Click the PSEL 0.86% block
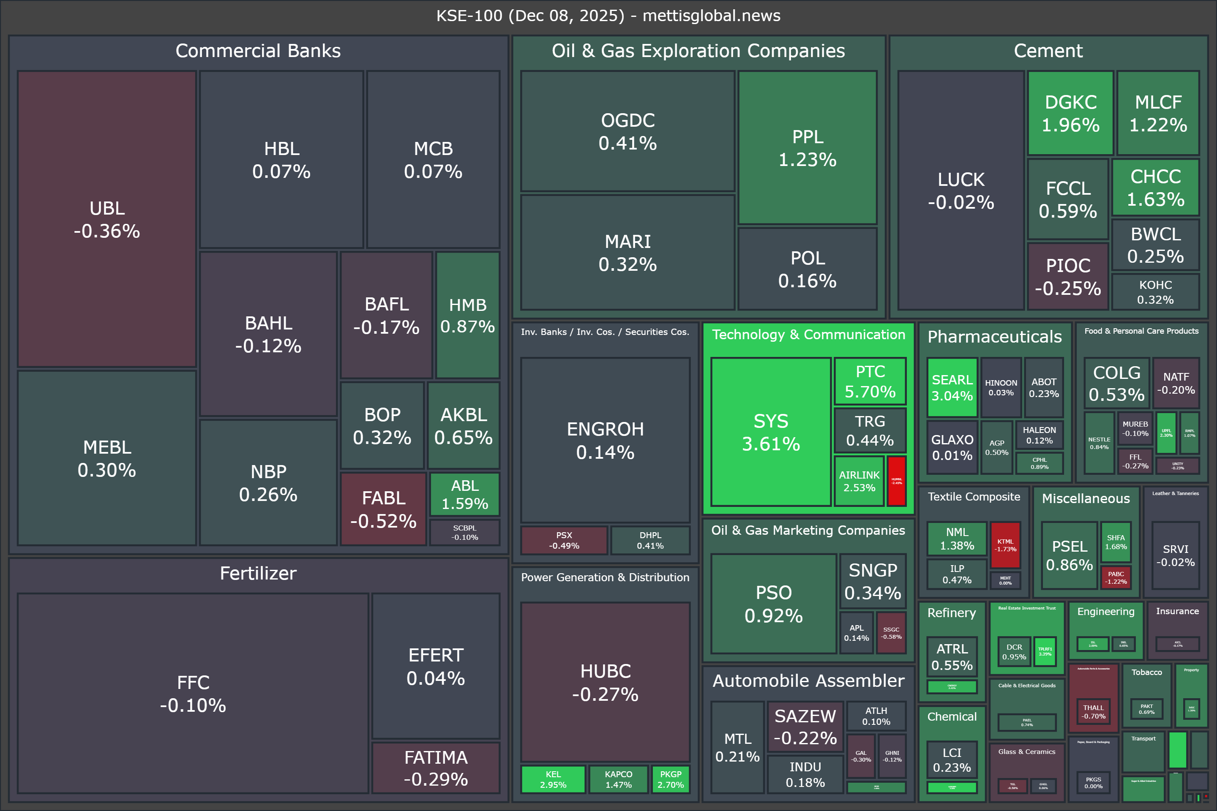The width and height of the screenshot is (1217, 811). [1069, 555]
